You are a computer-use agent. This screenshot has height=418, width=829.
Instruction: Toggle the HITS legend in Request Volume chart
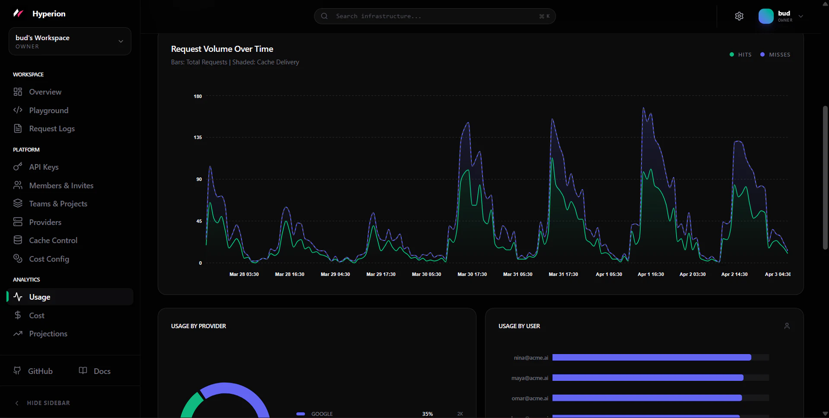click(x=740, y=54)
